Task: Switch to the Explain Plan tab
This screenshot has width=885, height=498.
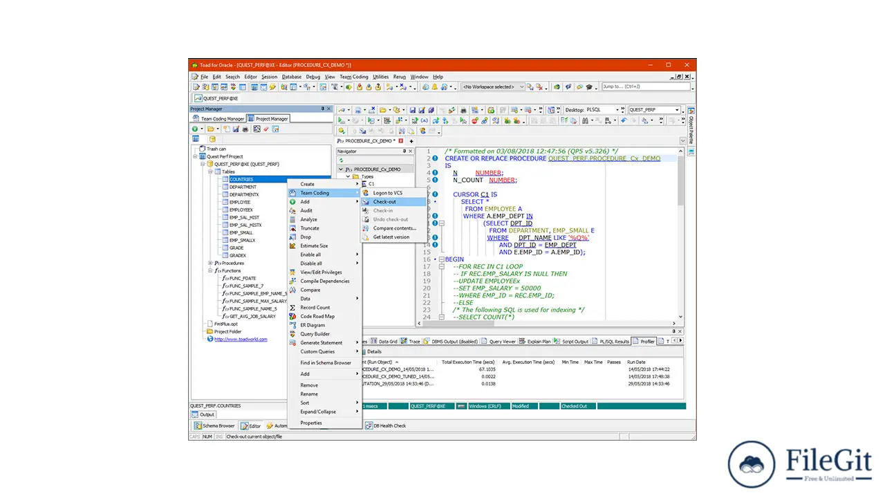Action: pyautogui.click(x=535, y=341)
